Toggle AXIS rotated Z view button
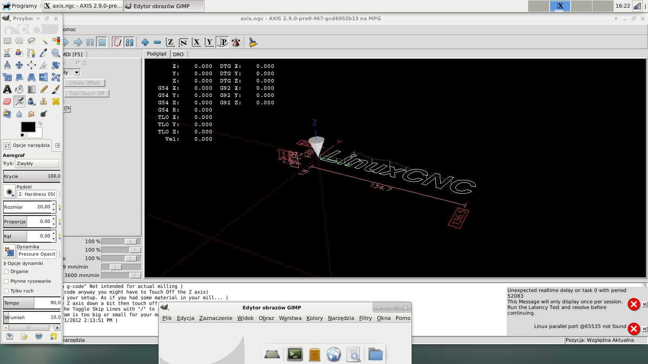Image resolution: width=648 pixels, height=364 pixels. (x=183, y=42)
